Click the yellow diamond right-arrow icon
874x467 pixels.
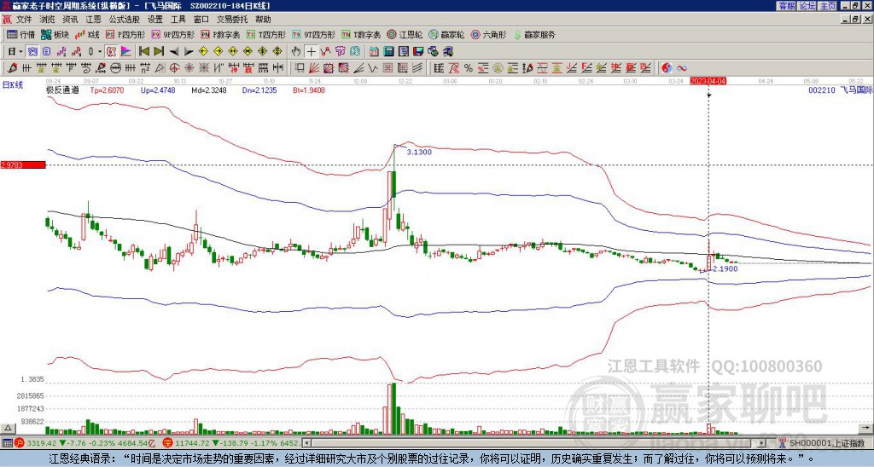[218, 52]
